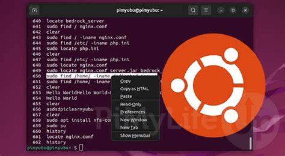Click the highlighted history line 650
285x156 pixels.
click(x=102, y=76)
